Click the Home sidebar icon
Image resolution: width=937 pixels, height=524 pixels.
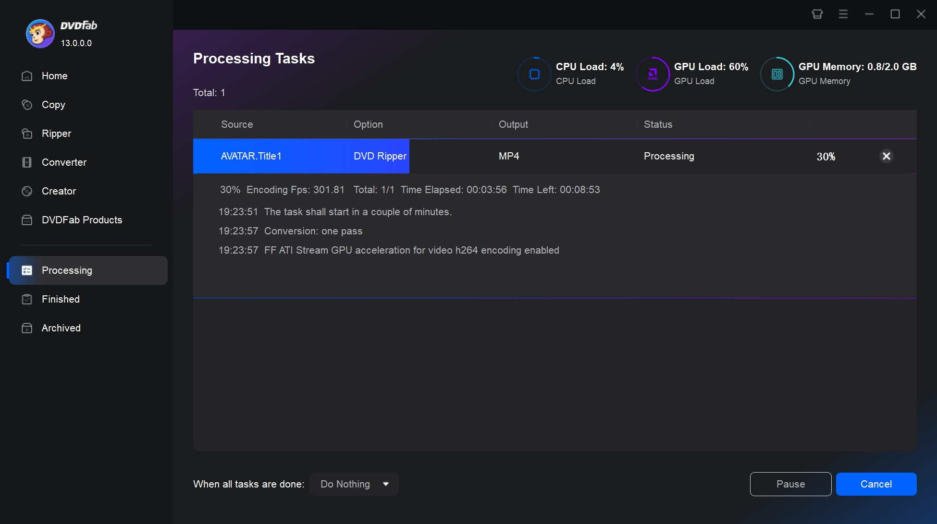click(26, 76)
